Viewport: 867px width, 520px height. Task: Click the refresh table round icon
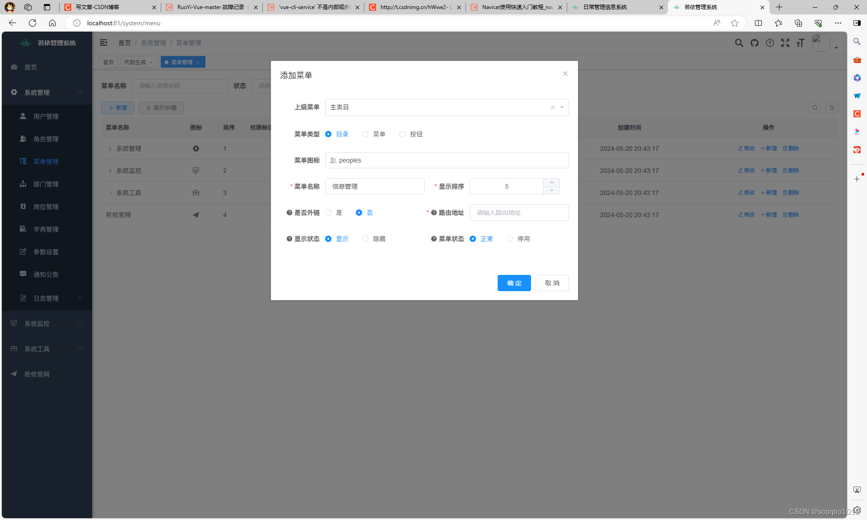click(x=832, y=108)
